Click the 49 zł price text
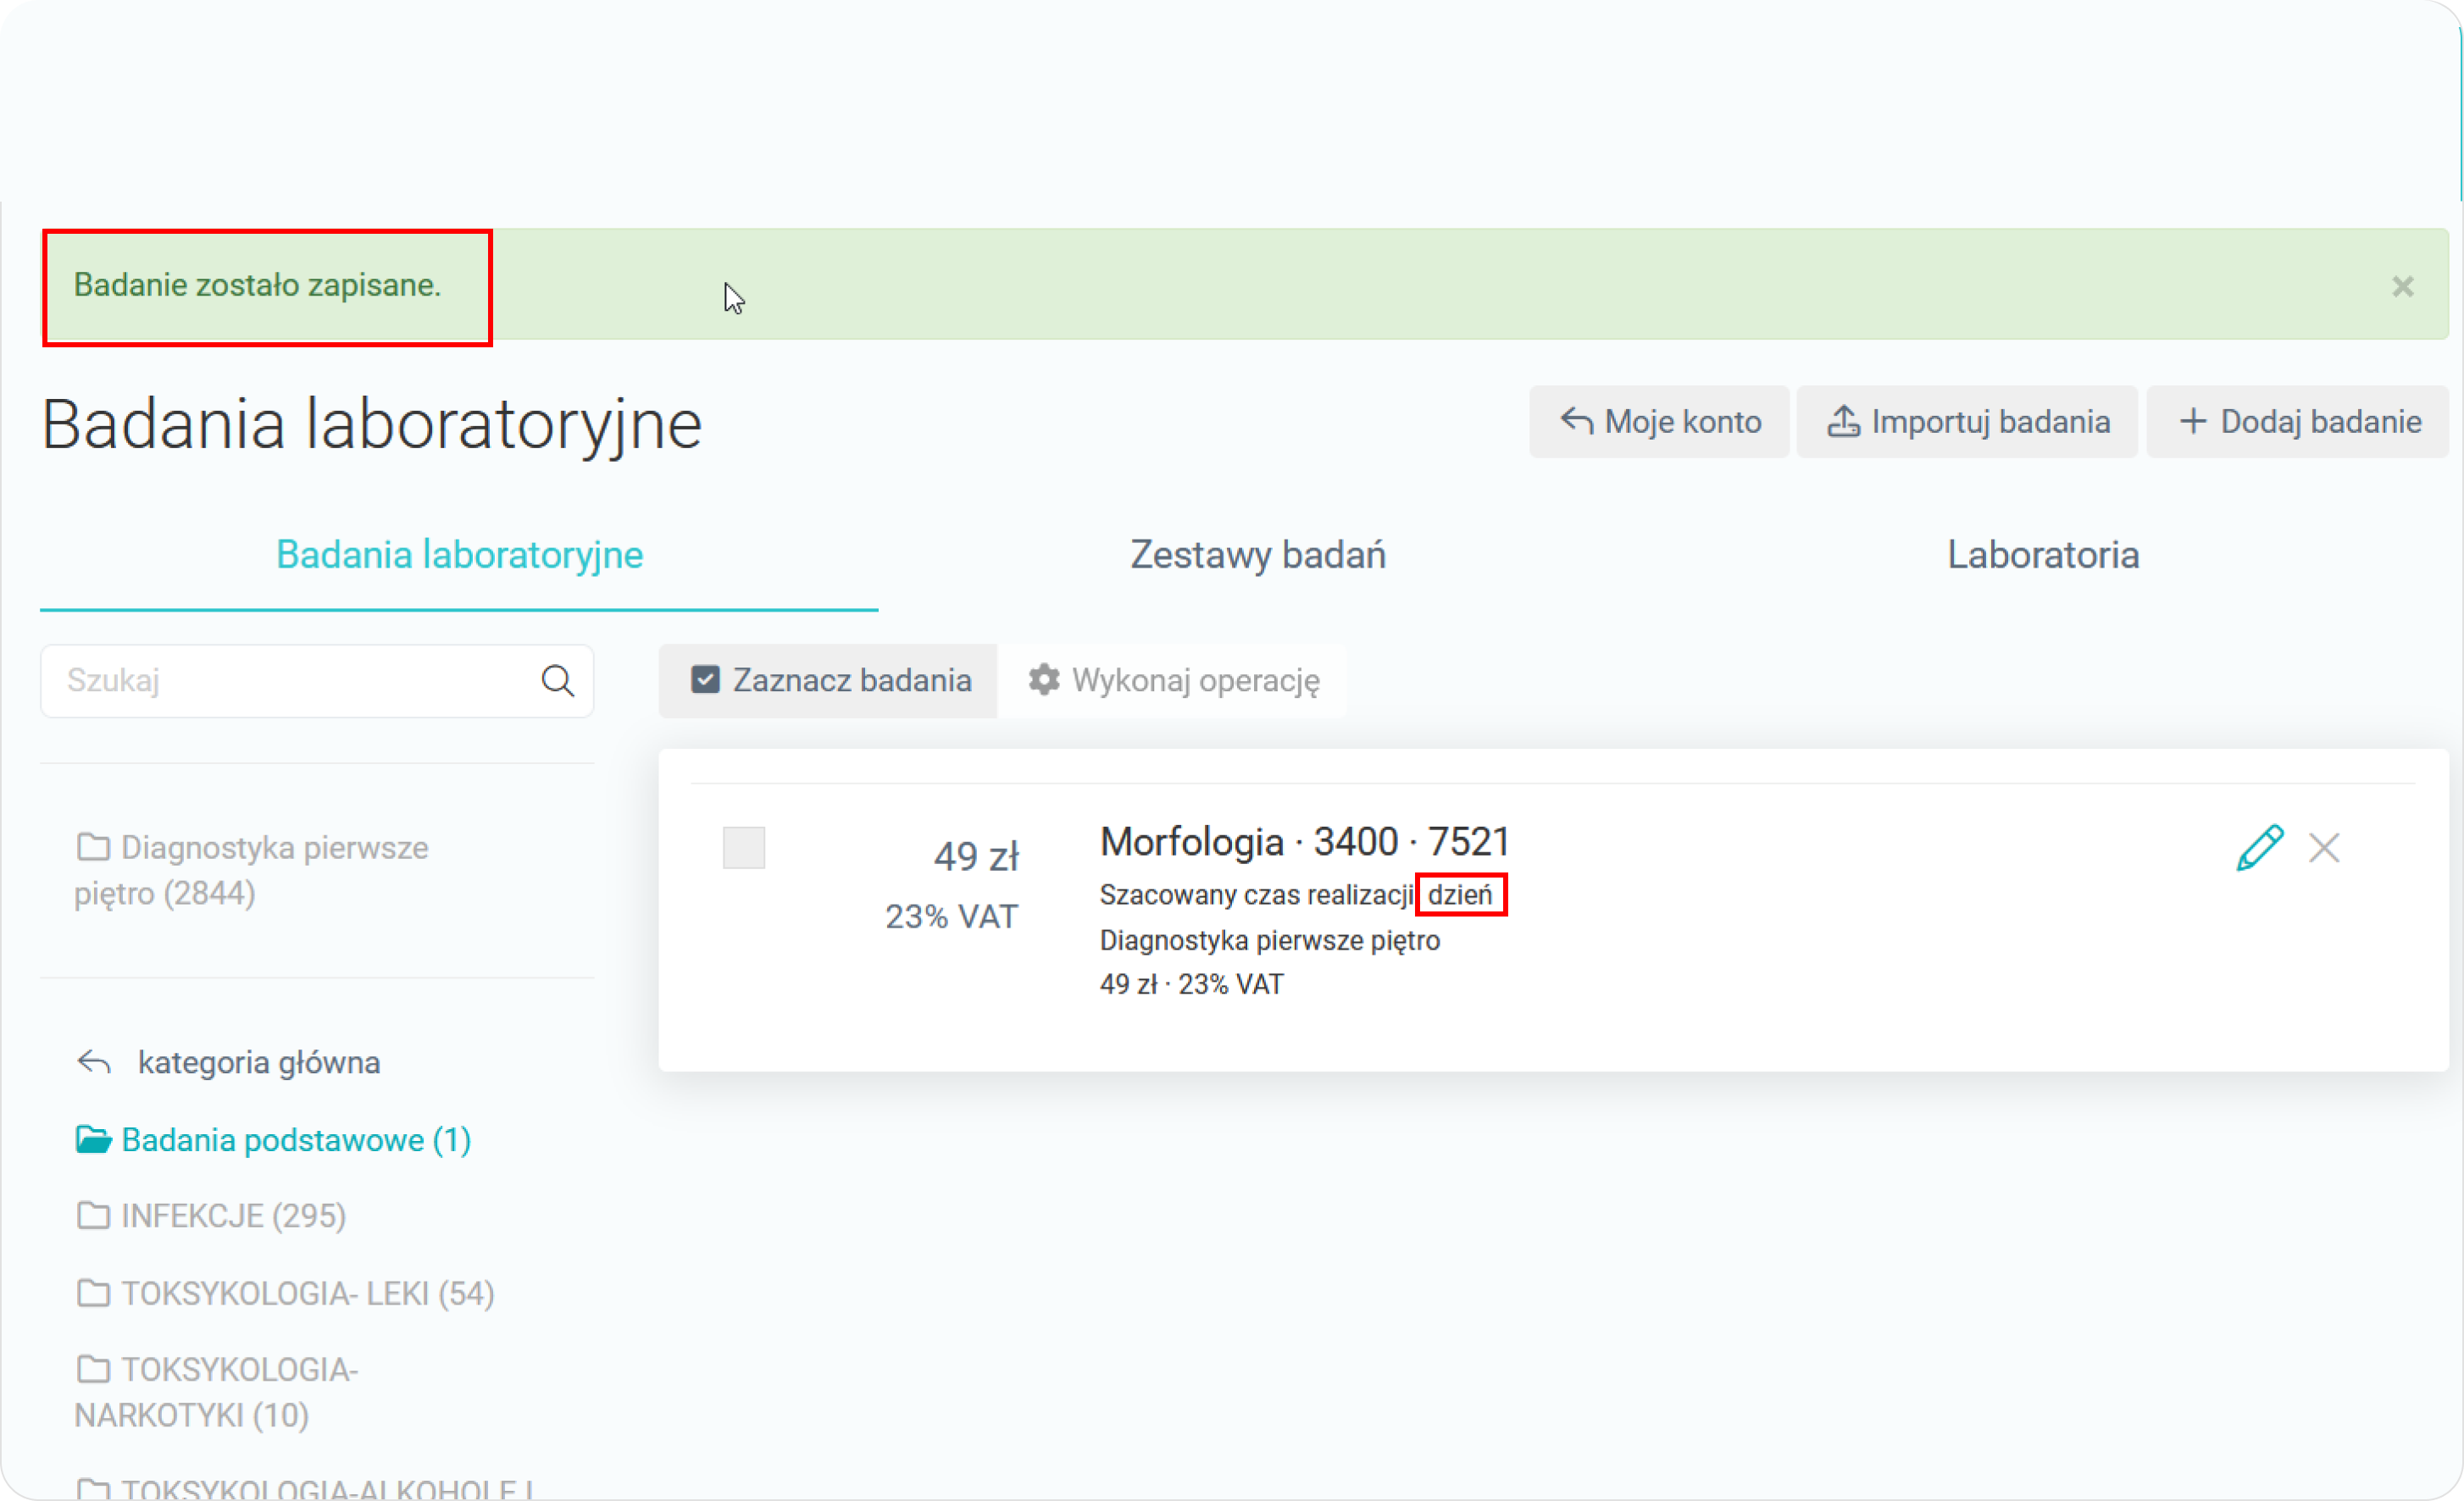The height and width of the screenshot is (1501, 2464). [x=976, y=856]
